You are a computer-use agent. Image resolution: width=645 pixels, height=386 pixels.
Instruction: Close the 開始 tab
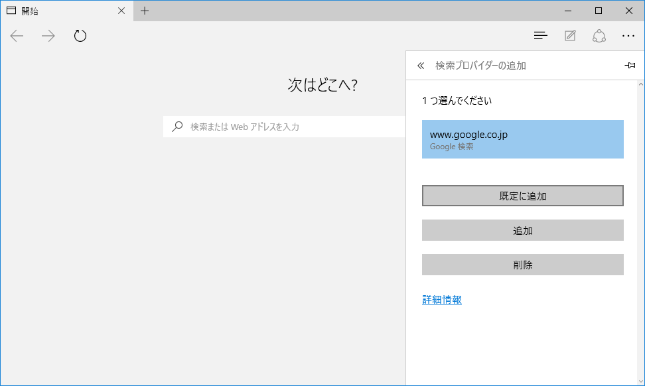121,11
